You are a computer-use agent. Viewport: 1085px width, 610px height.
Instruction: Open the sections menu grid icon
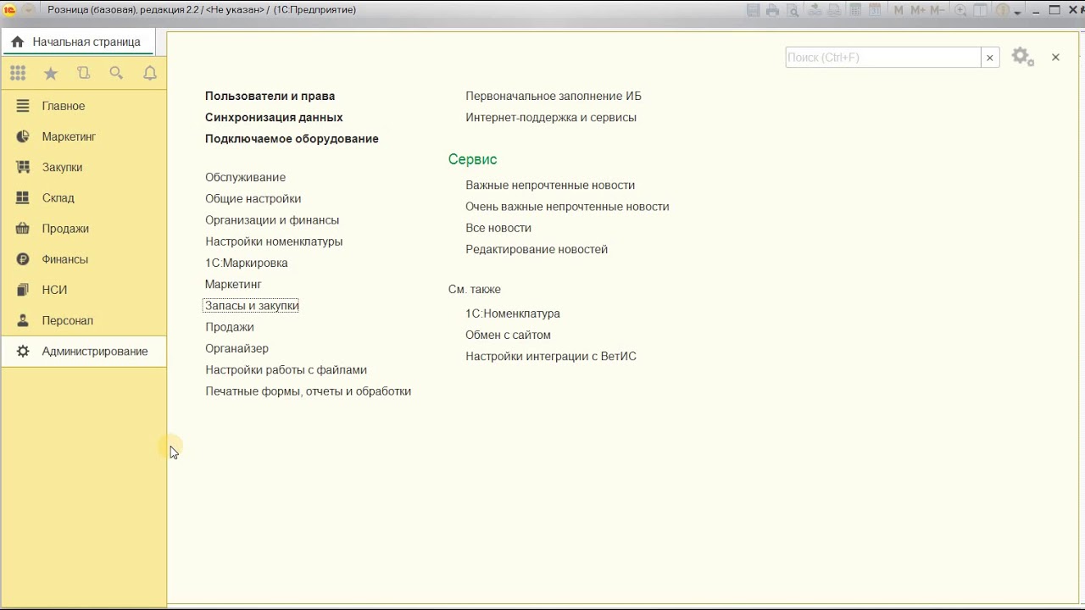tap(18, 74)
